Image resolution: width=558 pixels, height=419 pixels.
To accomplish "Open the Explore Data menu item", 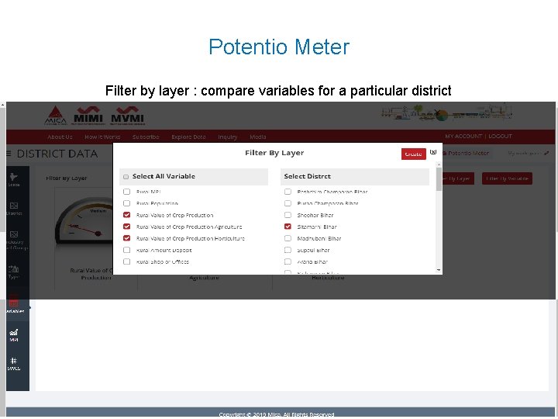I will [188, 137].
